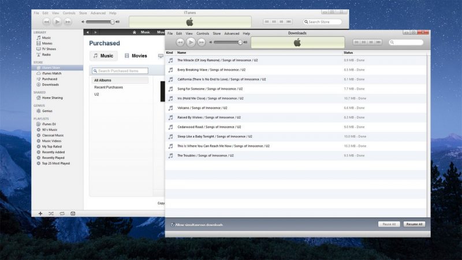Open Downloads in sidebar

pyautogui.click(x=50, y=84)
